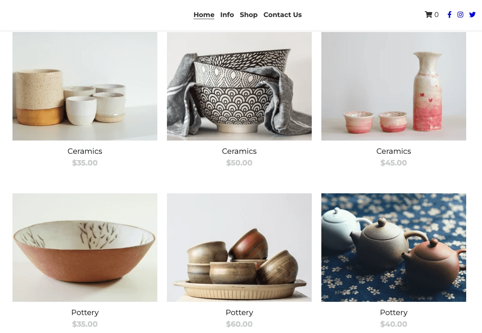
Task: Open the Info menu item
Action: coord(227,15)
